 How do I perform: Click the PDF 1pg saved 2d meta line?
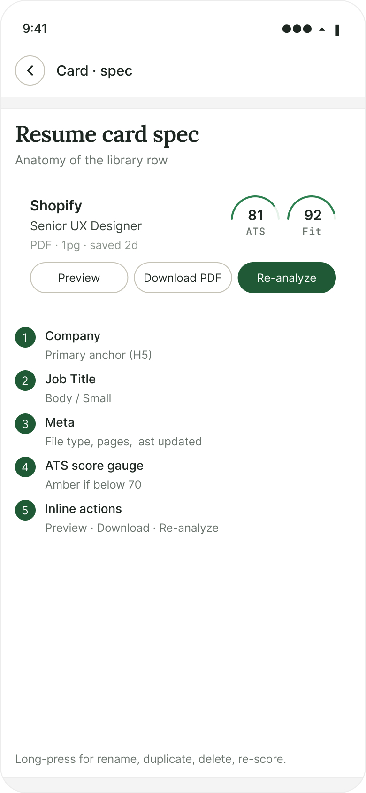tap(84, 245)
